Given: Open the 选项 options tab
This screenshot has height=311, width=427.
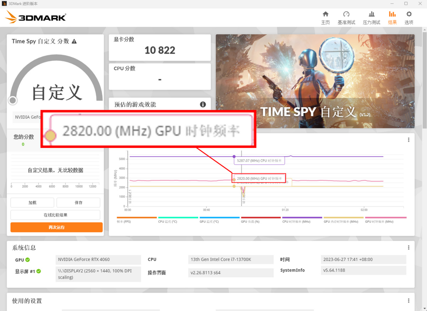Looking at the screenshot, I should coord(409,18).
